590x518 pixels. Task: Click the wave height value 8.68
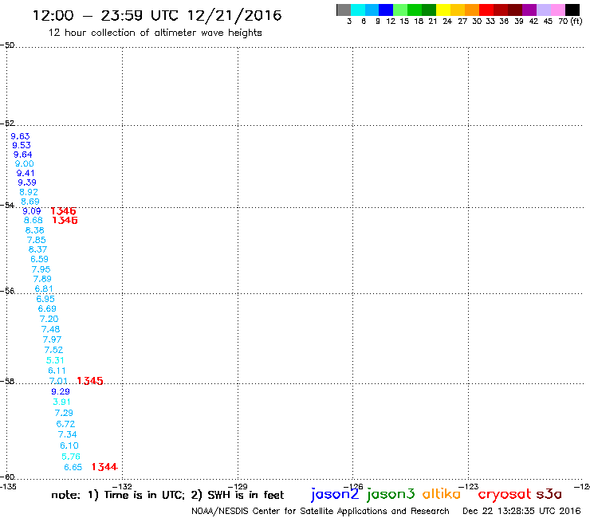[x=33, y=220]
